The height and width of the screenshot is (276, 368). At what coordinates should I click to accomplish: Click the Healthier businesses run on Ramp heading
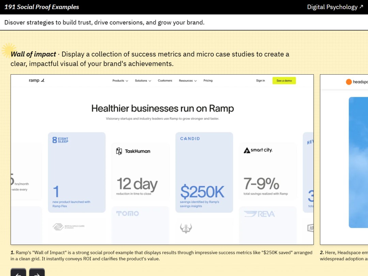[x=163, y=108]
